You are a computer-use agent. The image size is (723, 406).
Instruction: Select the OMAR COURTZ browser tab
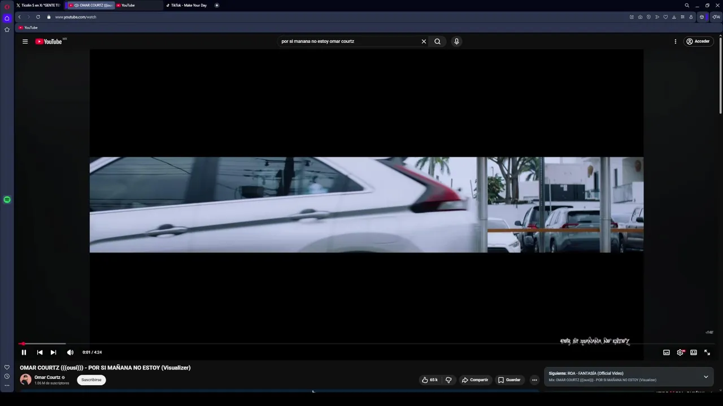click(x=90, y=5)
